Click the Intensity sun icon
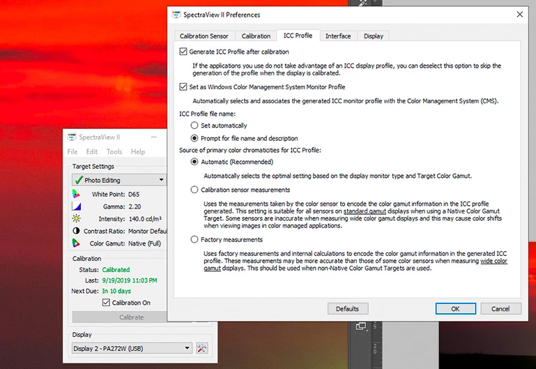536x369 pixels. coord(76,218)
